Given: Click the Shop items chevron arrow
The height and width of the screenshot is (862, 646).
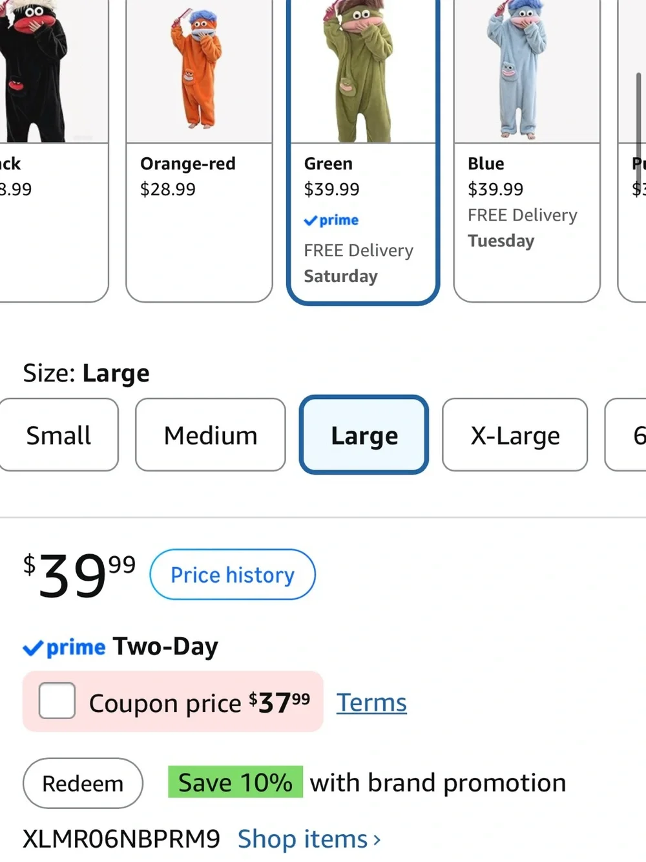Looking at the screenshot, I should pos(377,840).
